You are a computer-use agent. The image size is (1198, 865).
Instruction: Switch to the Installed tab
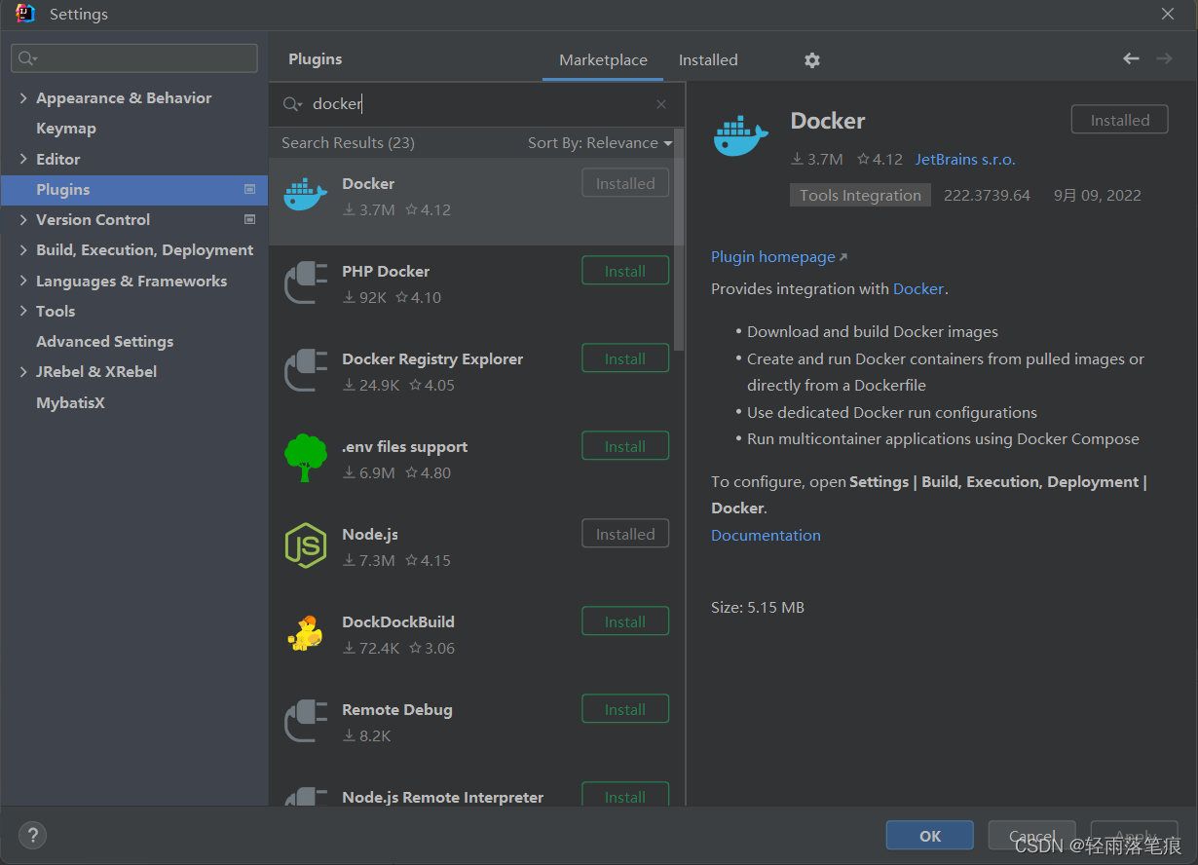click(x=708, y=59)
